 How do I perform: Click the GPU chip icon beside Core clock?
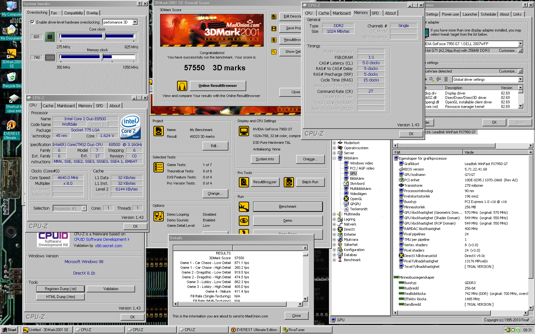click(x=50, y=37)
